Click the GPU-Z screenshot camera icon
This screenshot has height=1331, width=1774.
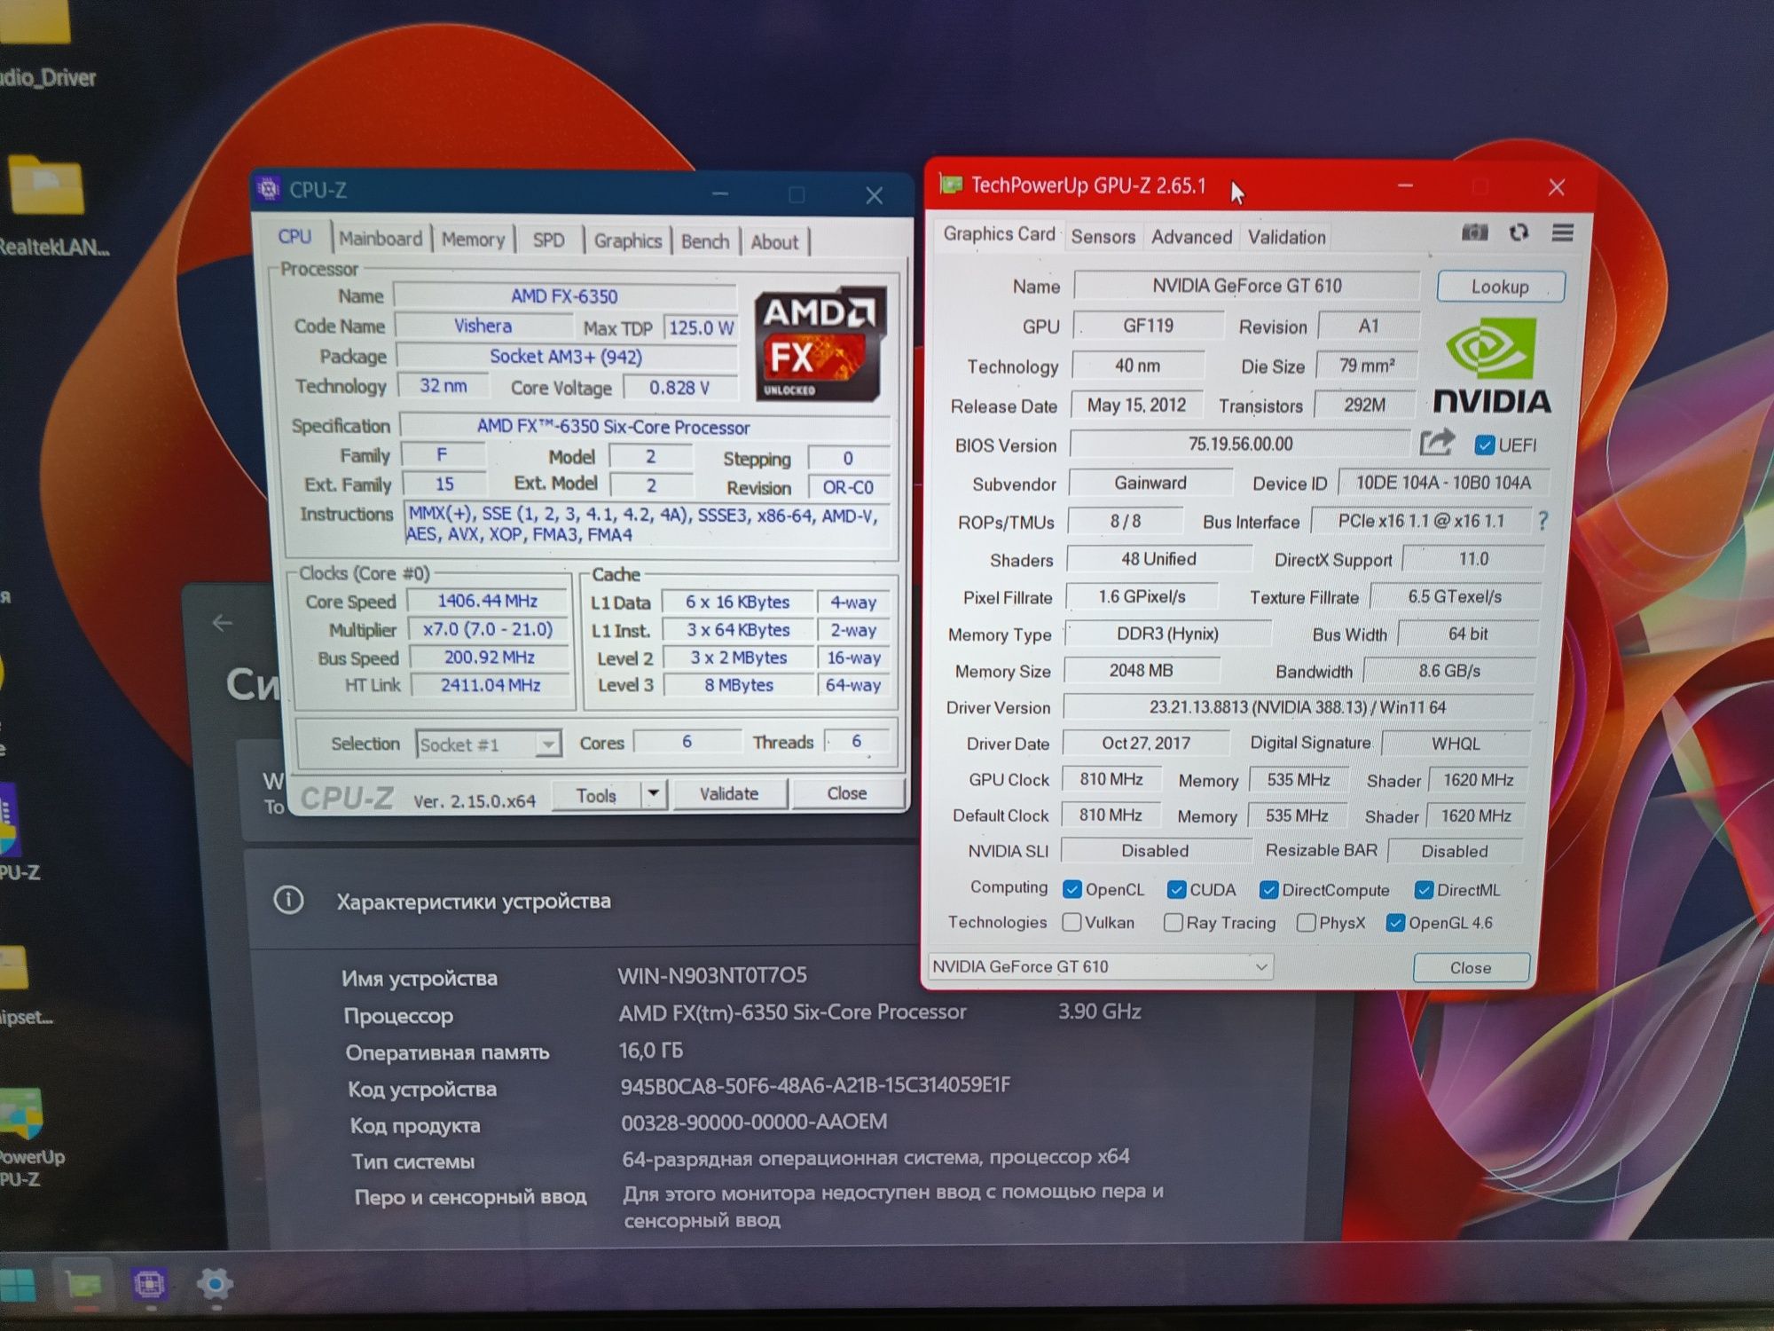[x=1474, y=232]
